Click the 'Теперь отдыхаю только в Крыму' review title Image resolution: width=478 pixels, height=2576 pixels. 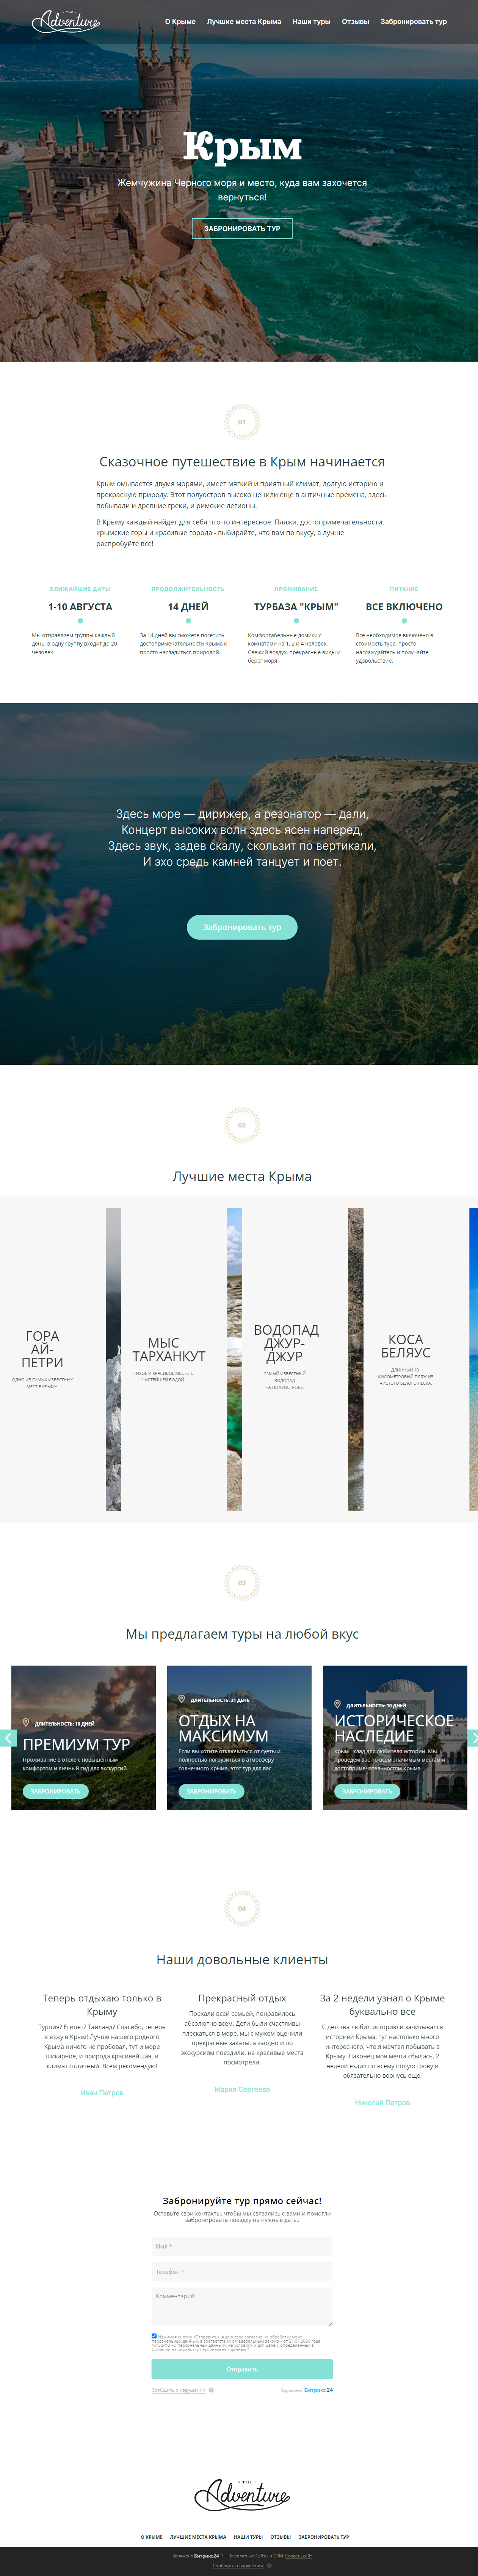tap(102, 2004)
